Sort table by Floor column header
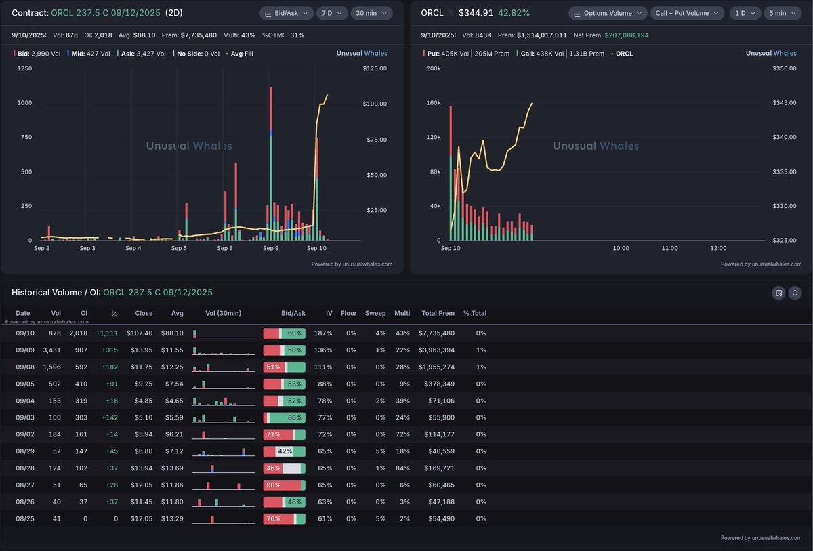The width and height of the screenshot is (813, 551). [349, 313]
